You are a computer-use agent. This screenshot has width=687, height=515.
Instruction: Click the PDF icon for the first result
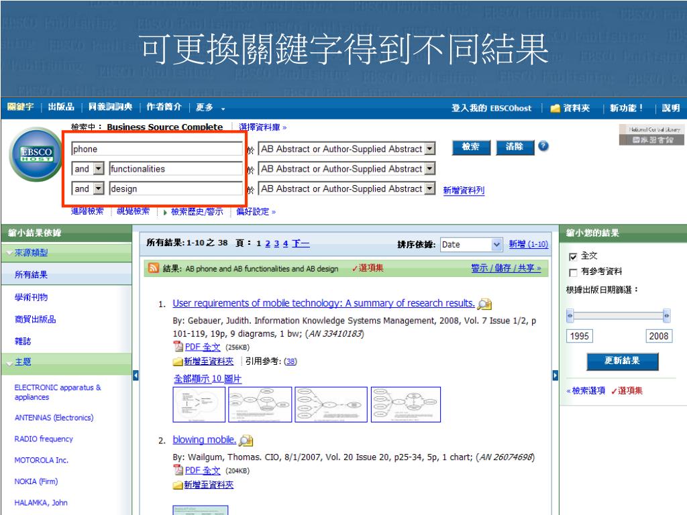tap(178, 346)
